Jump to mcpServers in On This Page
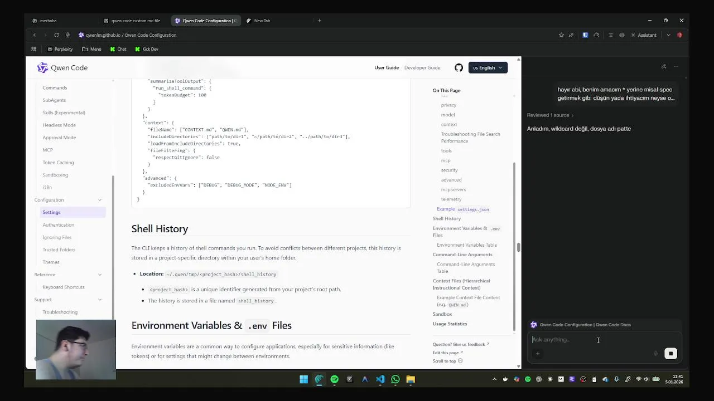The image size is (714, 401). point(453,189)
